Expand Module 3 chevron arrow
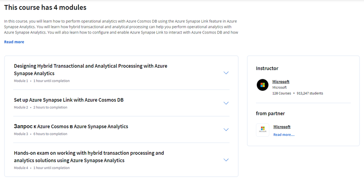This screenshot has width=364, height=186. click(226, 130)
